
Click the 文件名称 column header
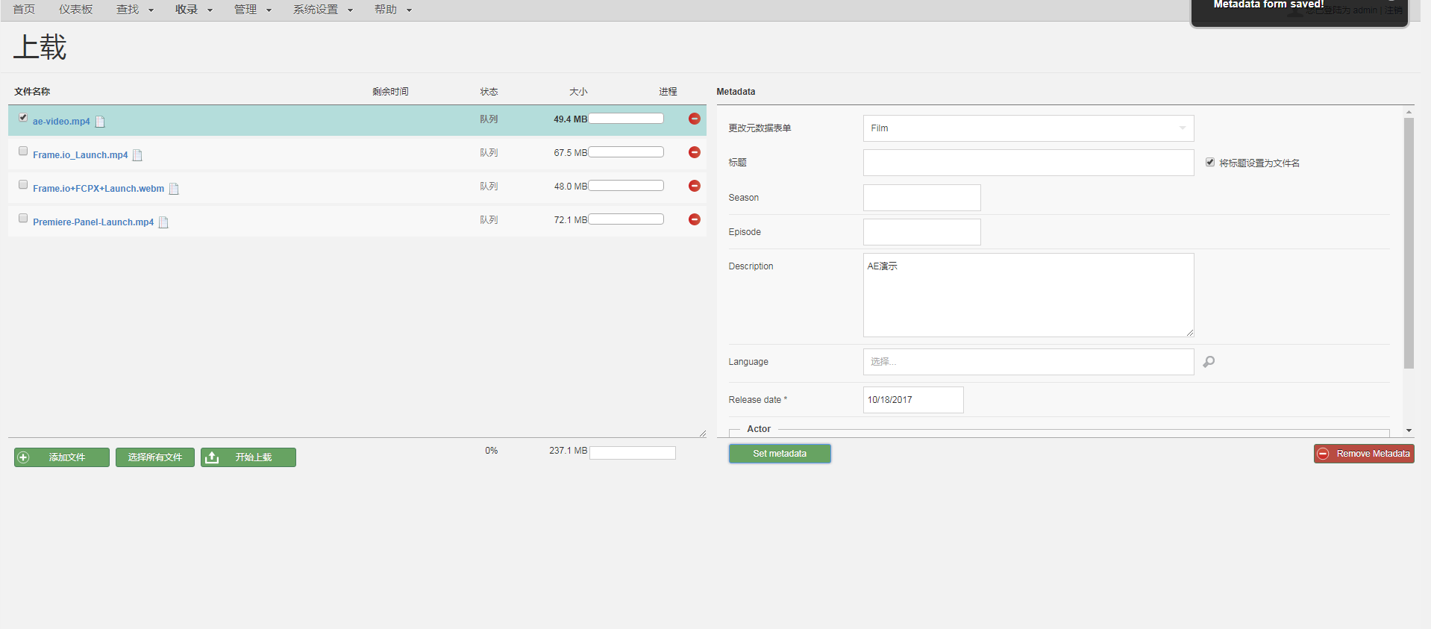click(x=32, y=92)
